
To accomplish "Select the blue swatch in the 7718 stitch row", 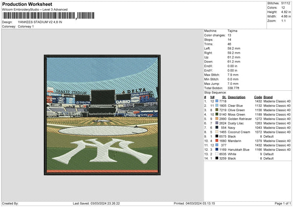I will pos(217,101).
